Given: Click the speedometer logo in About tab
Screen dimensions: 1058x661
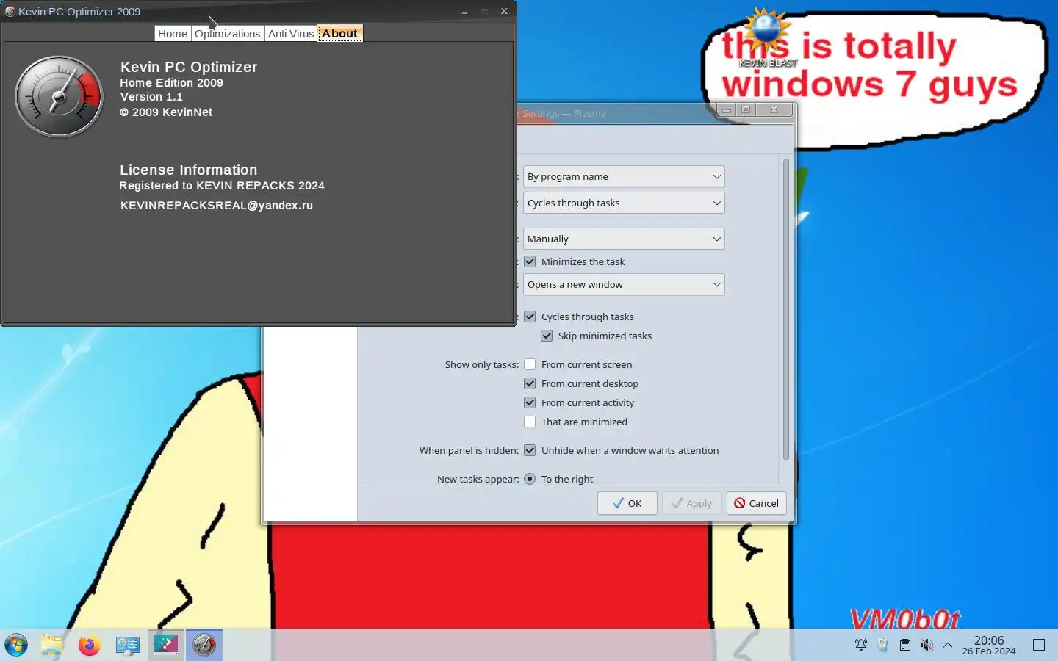Looking at the screenshot, I should (x=60, y=97).
